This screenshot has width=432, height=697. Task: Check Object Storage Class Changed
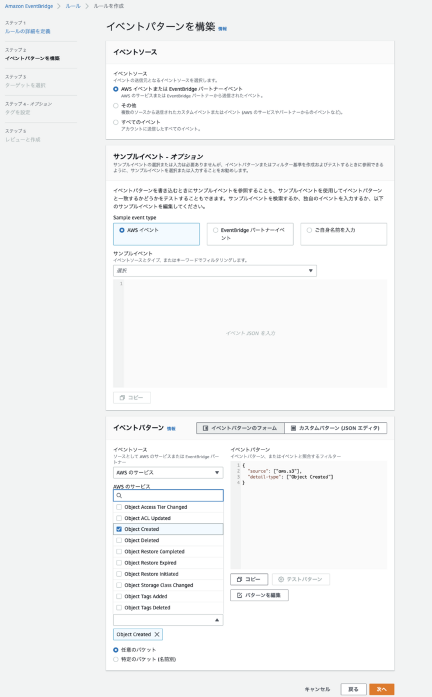pyautogui.click(x=119, y=585)
